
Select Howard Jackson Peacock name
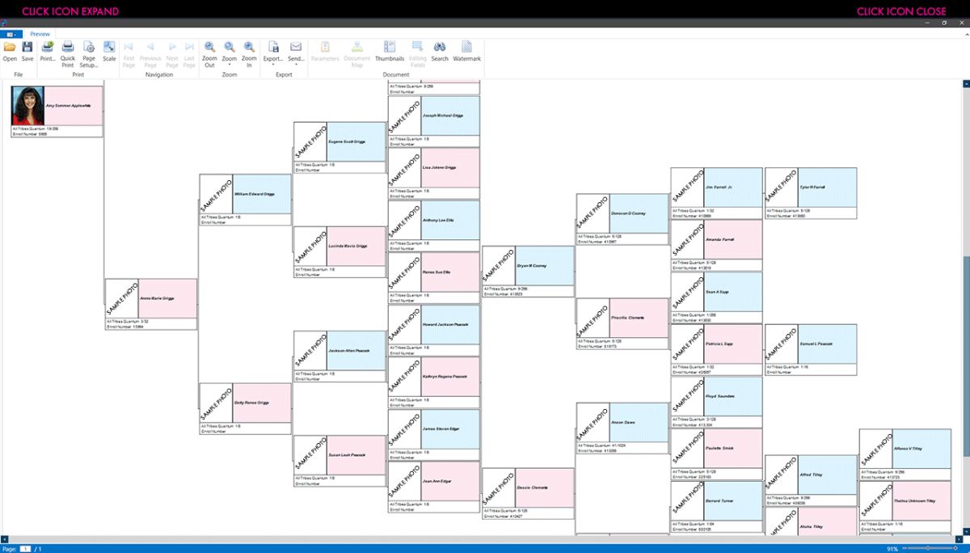coord(444,324)
